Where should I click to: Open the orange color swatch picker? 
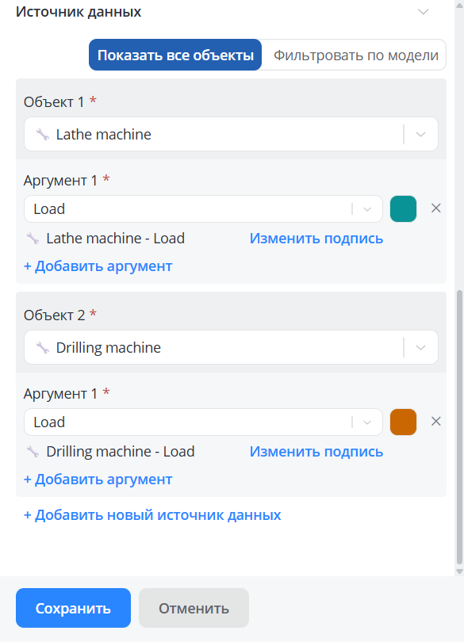click(x=404, y=422)
